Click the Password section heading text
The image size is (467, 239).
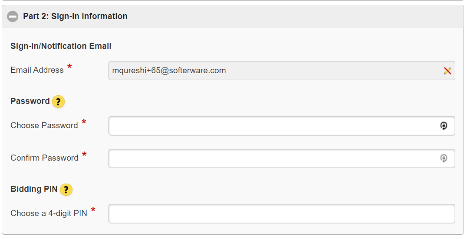pyautogui.click(x=30, y=101)
